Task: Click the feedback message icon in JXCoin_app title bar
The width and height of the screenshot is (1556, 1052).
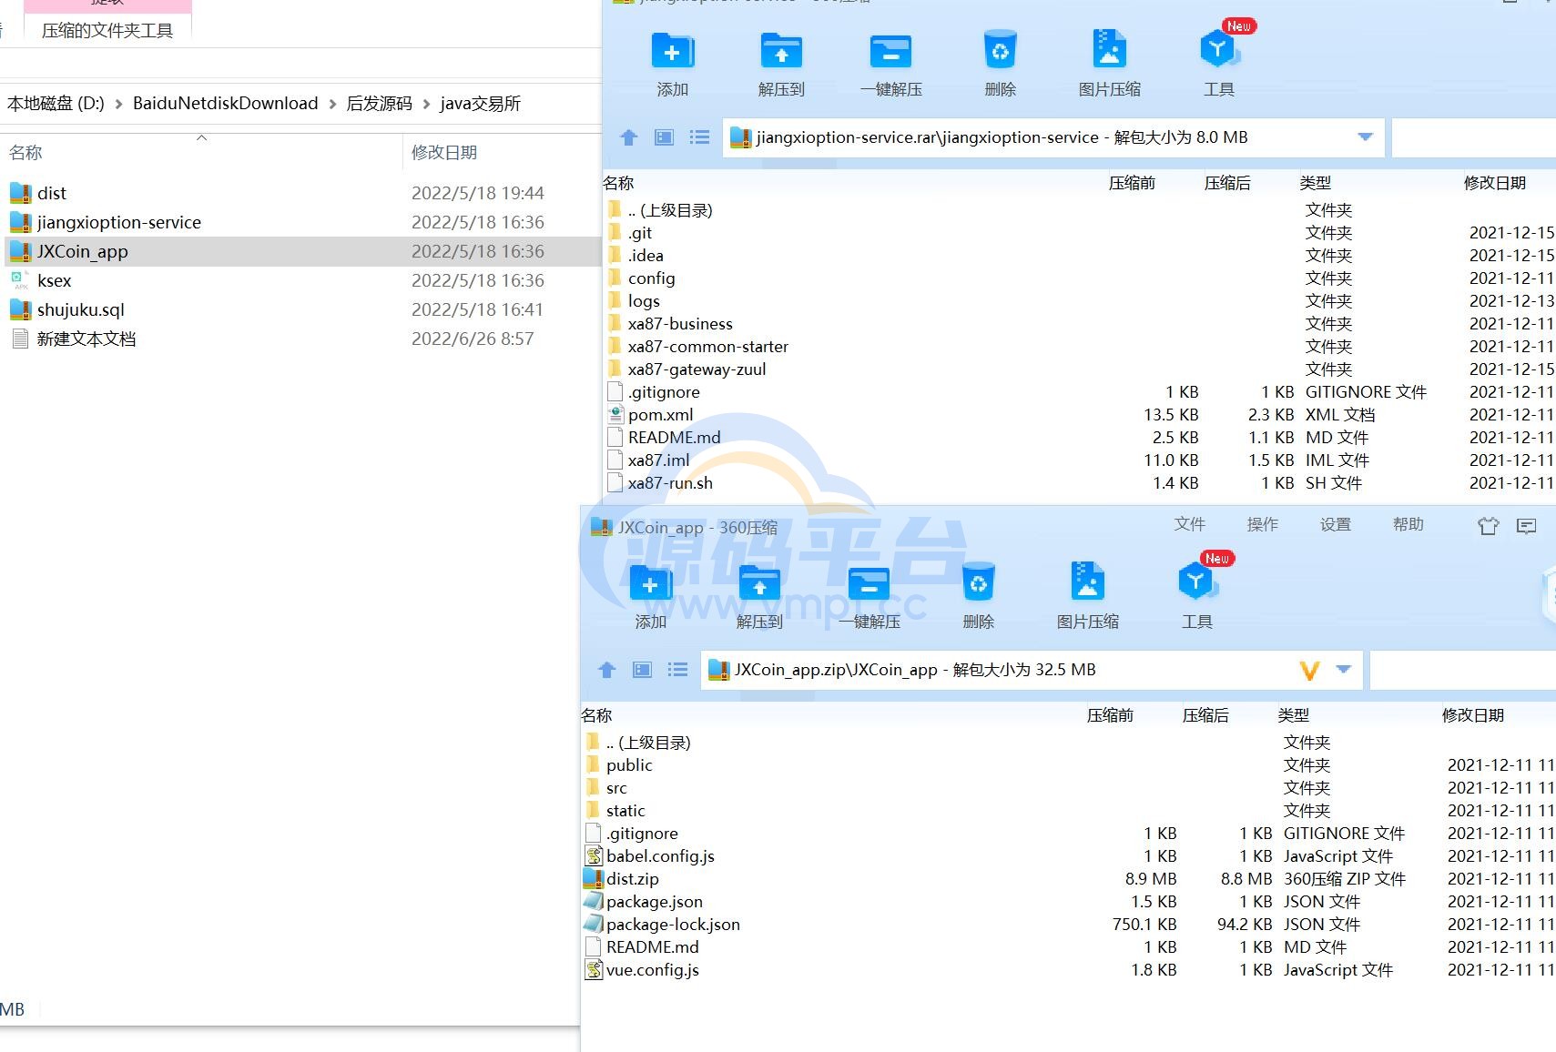Action: click(x=1527, y=525)
